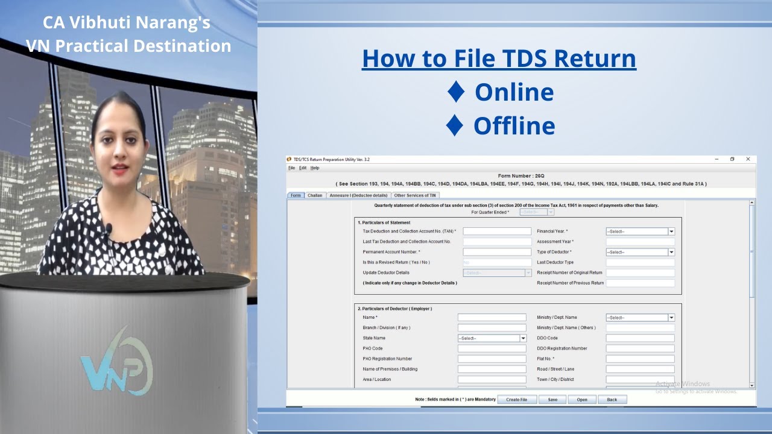Click the Is this a Revised Return field
This screenshot has height=434, width=772.
coord(497,262)
